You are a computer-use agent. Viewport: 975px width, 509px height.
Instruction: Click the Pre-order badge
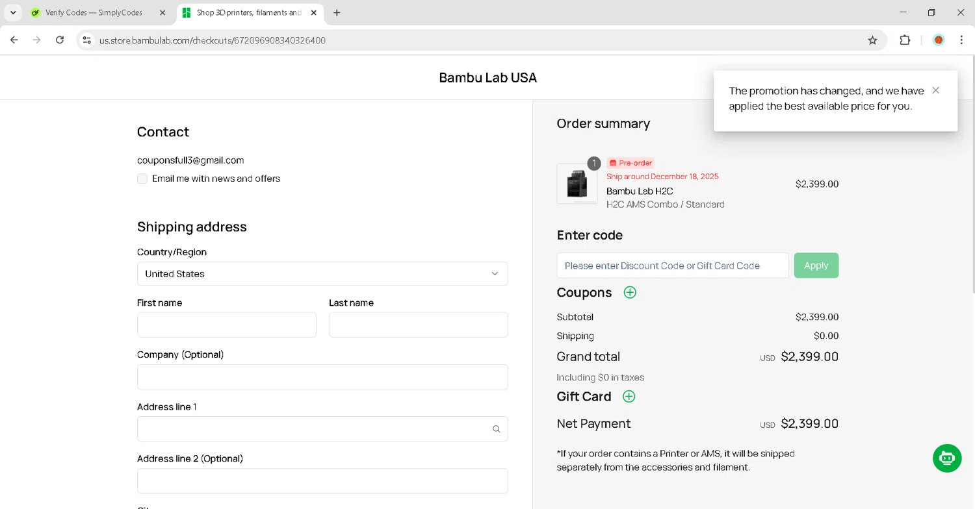click(x=630, y=163)
